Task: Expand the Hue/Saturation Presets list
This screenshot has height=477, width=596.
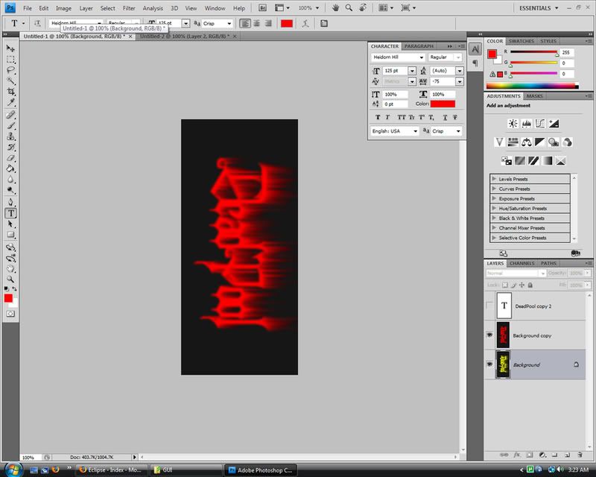Action: (x=494, y=208)
